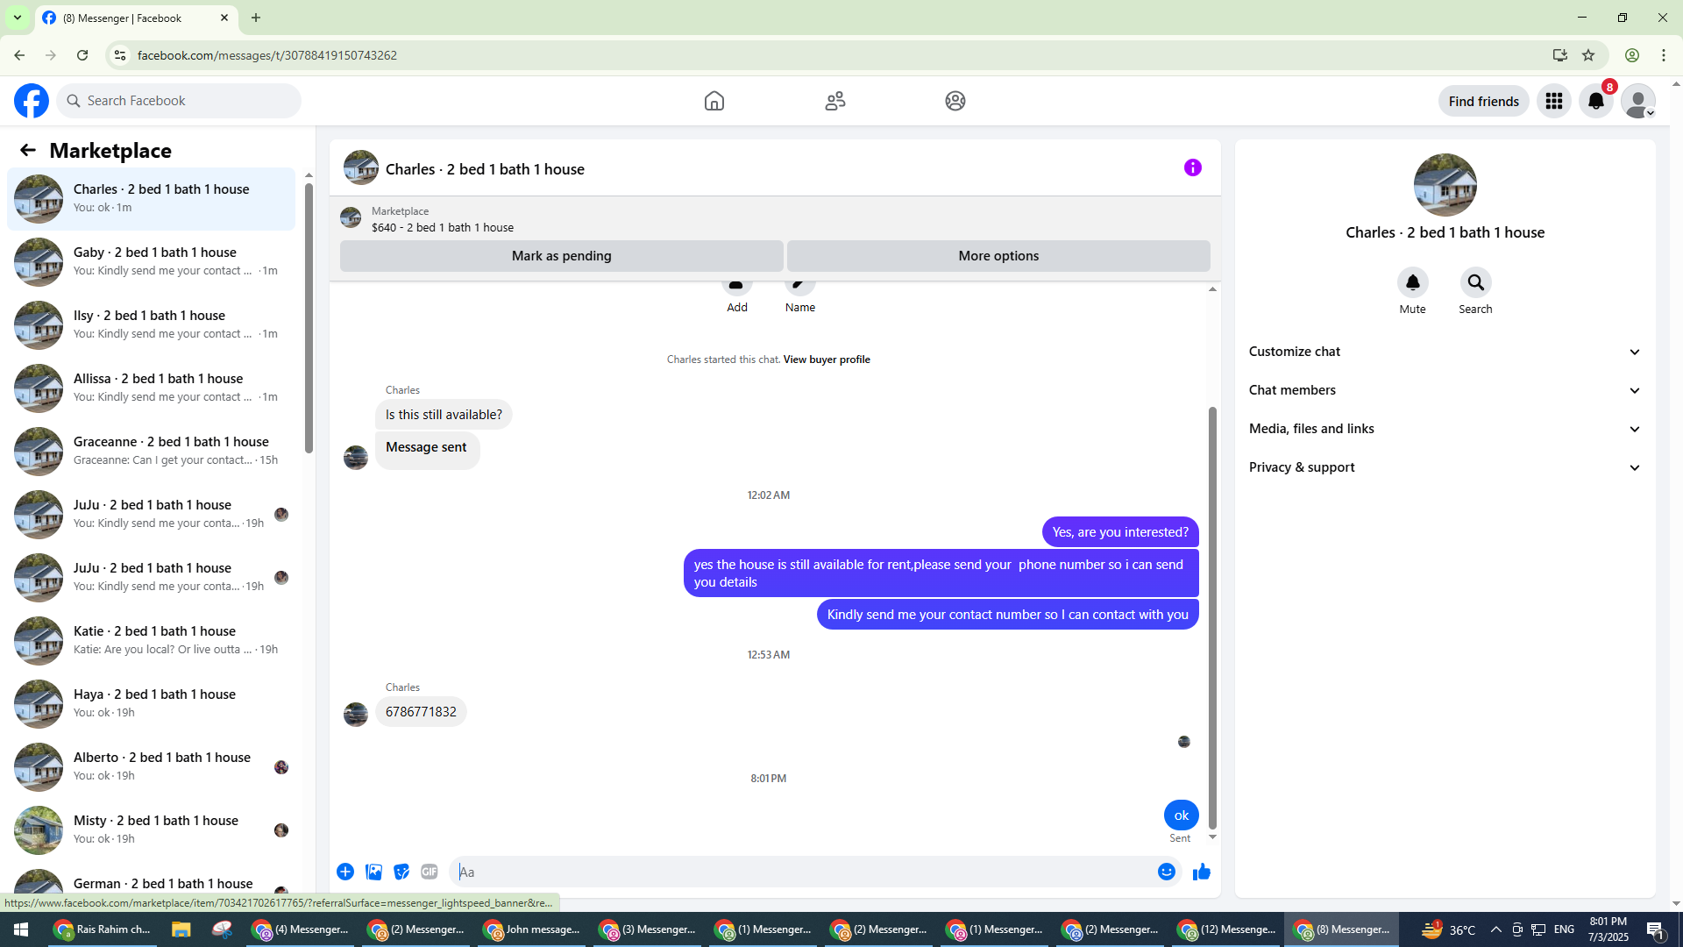
Task: Expand Media, files and links section
Action: (x=1444, y=429)
